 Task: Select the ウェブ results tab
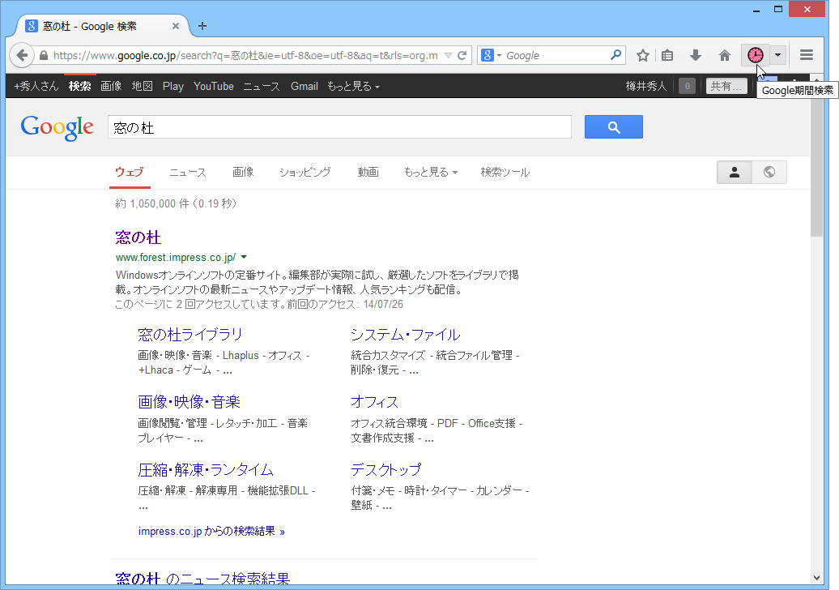tap(130, 173)
